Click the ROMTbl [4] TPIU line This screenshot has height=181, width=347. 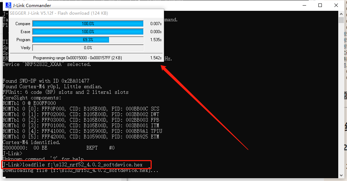(82, 131)
